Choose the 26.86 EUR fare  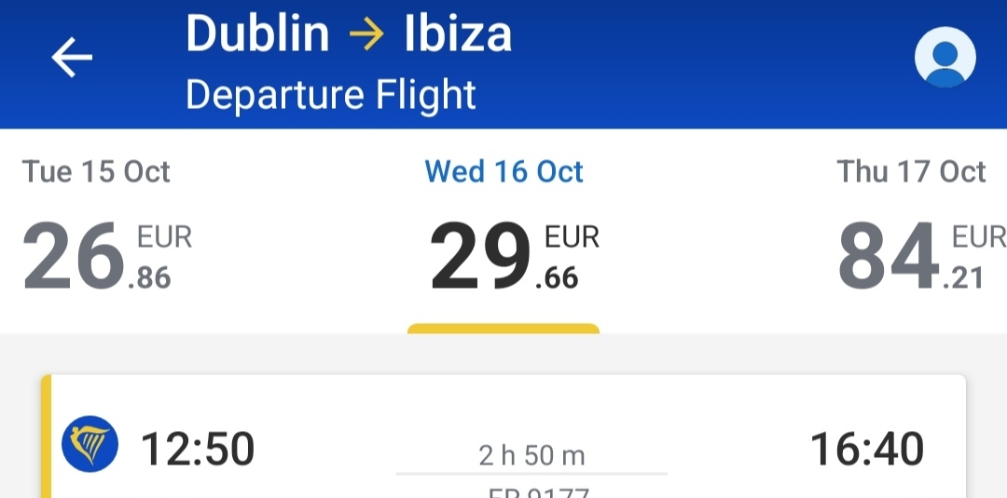106,256
